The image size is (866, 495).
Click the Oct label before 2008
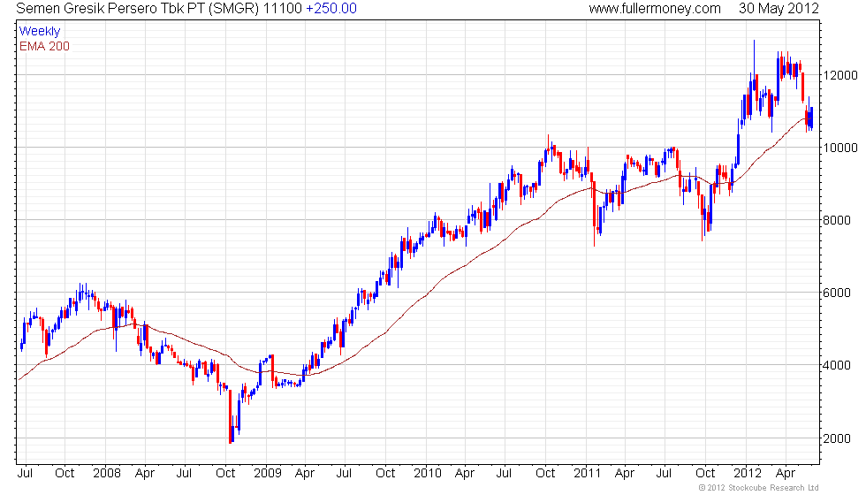pyautogui.click(x=65, y=473)
